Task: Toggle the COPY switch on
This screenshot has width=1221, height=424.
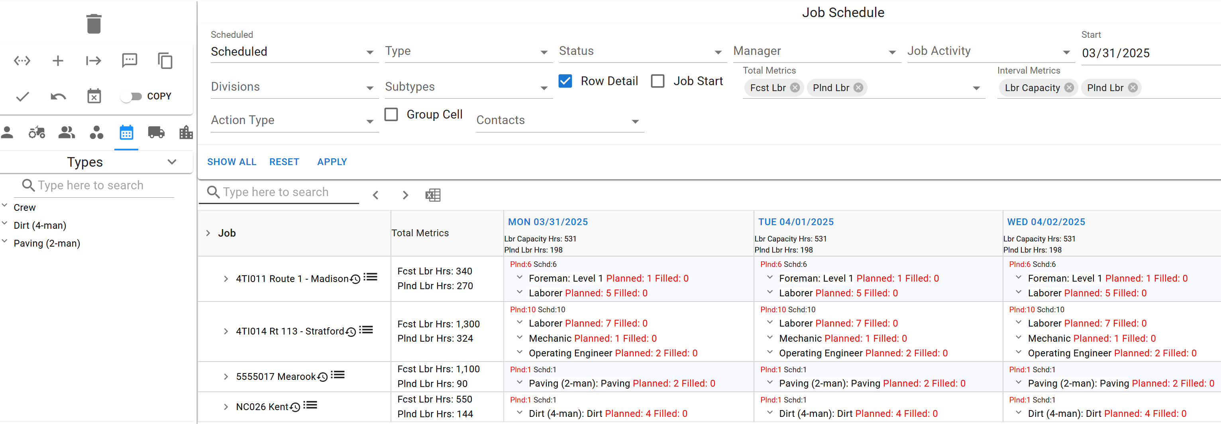Action: 132,96
